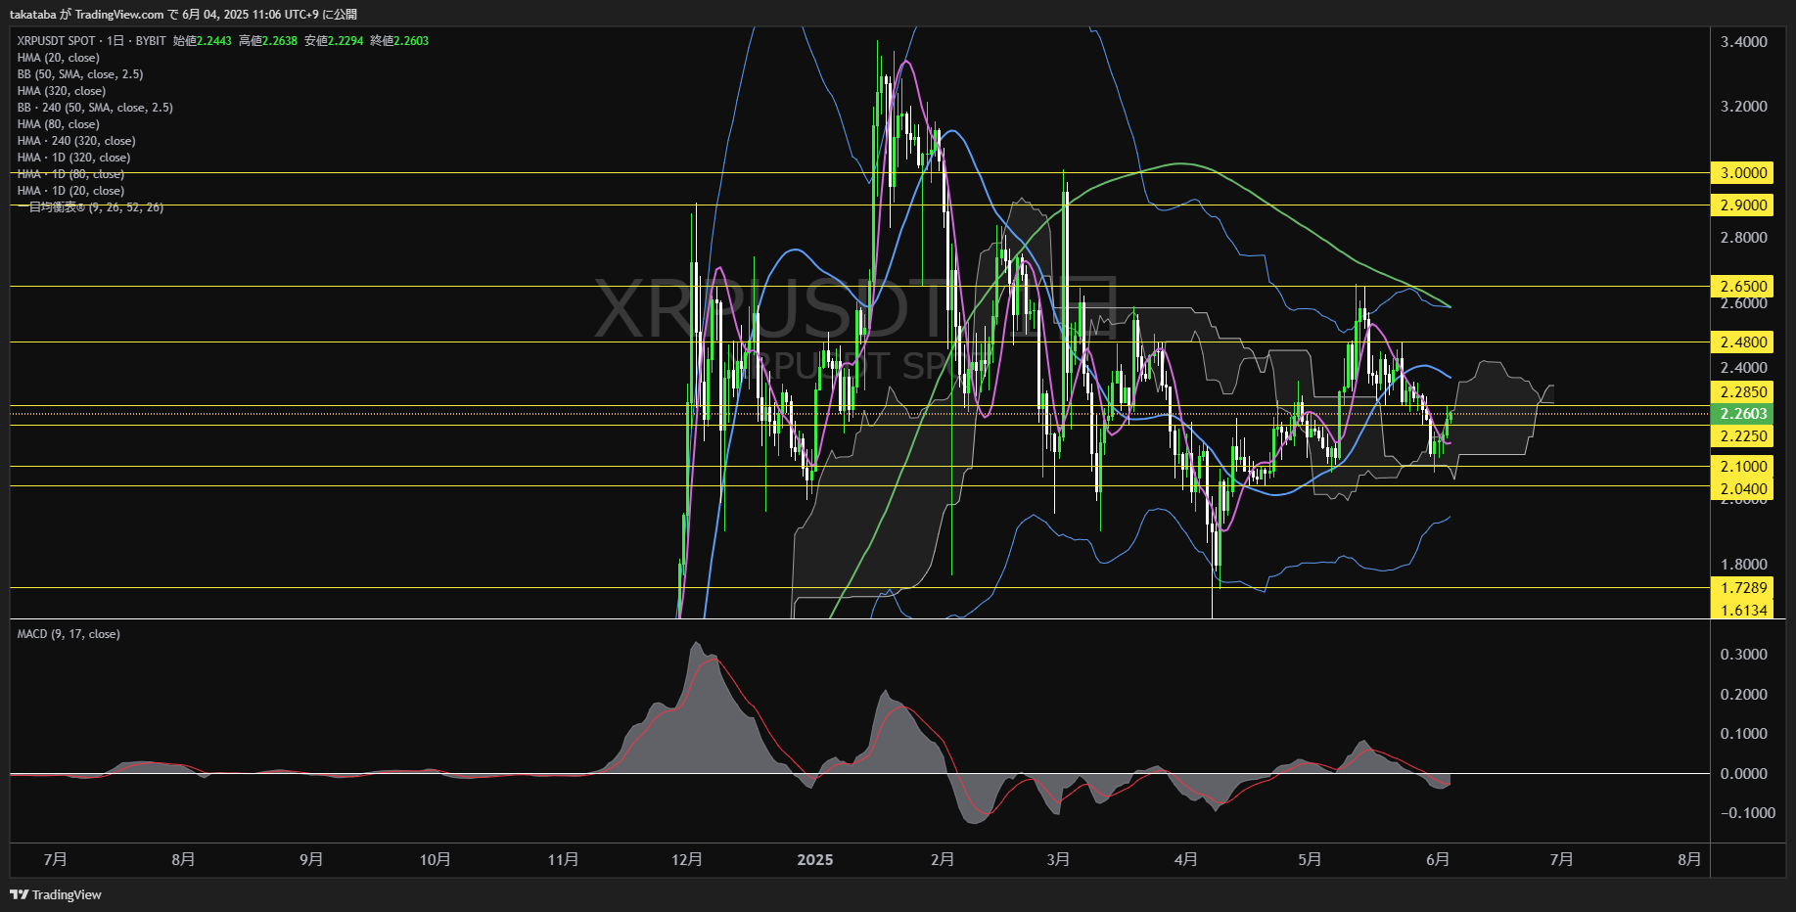Click the 0.2000 MACD axis value
This screenshot has width=1796, height=912.
click(x=1743, y=694)
